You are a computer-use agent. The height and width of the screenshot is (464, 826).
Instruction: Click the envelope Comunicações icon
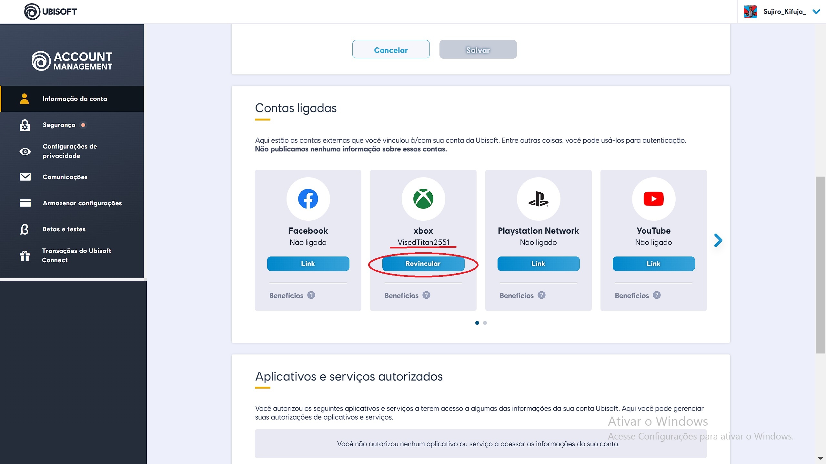click(x=25, y=177)
